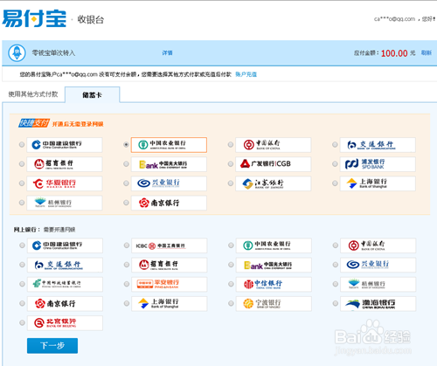This screenshot has width=437, height=366.
Task: Tick radio for 中国农业银行 under 网上银行
Action: (x=231, y=245)
